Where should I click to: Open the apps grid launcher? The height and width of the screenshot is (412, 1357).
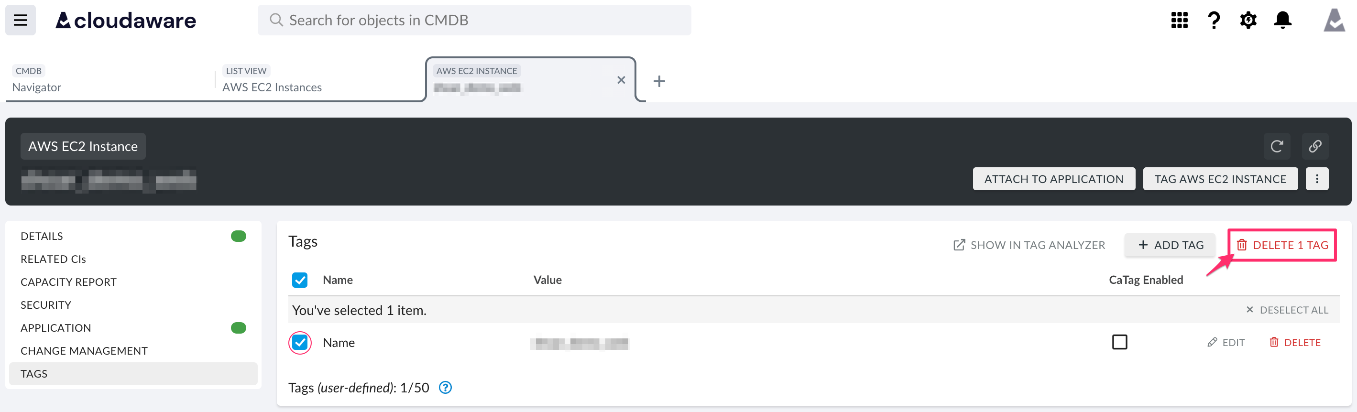click(1179, 20)
